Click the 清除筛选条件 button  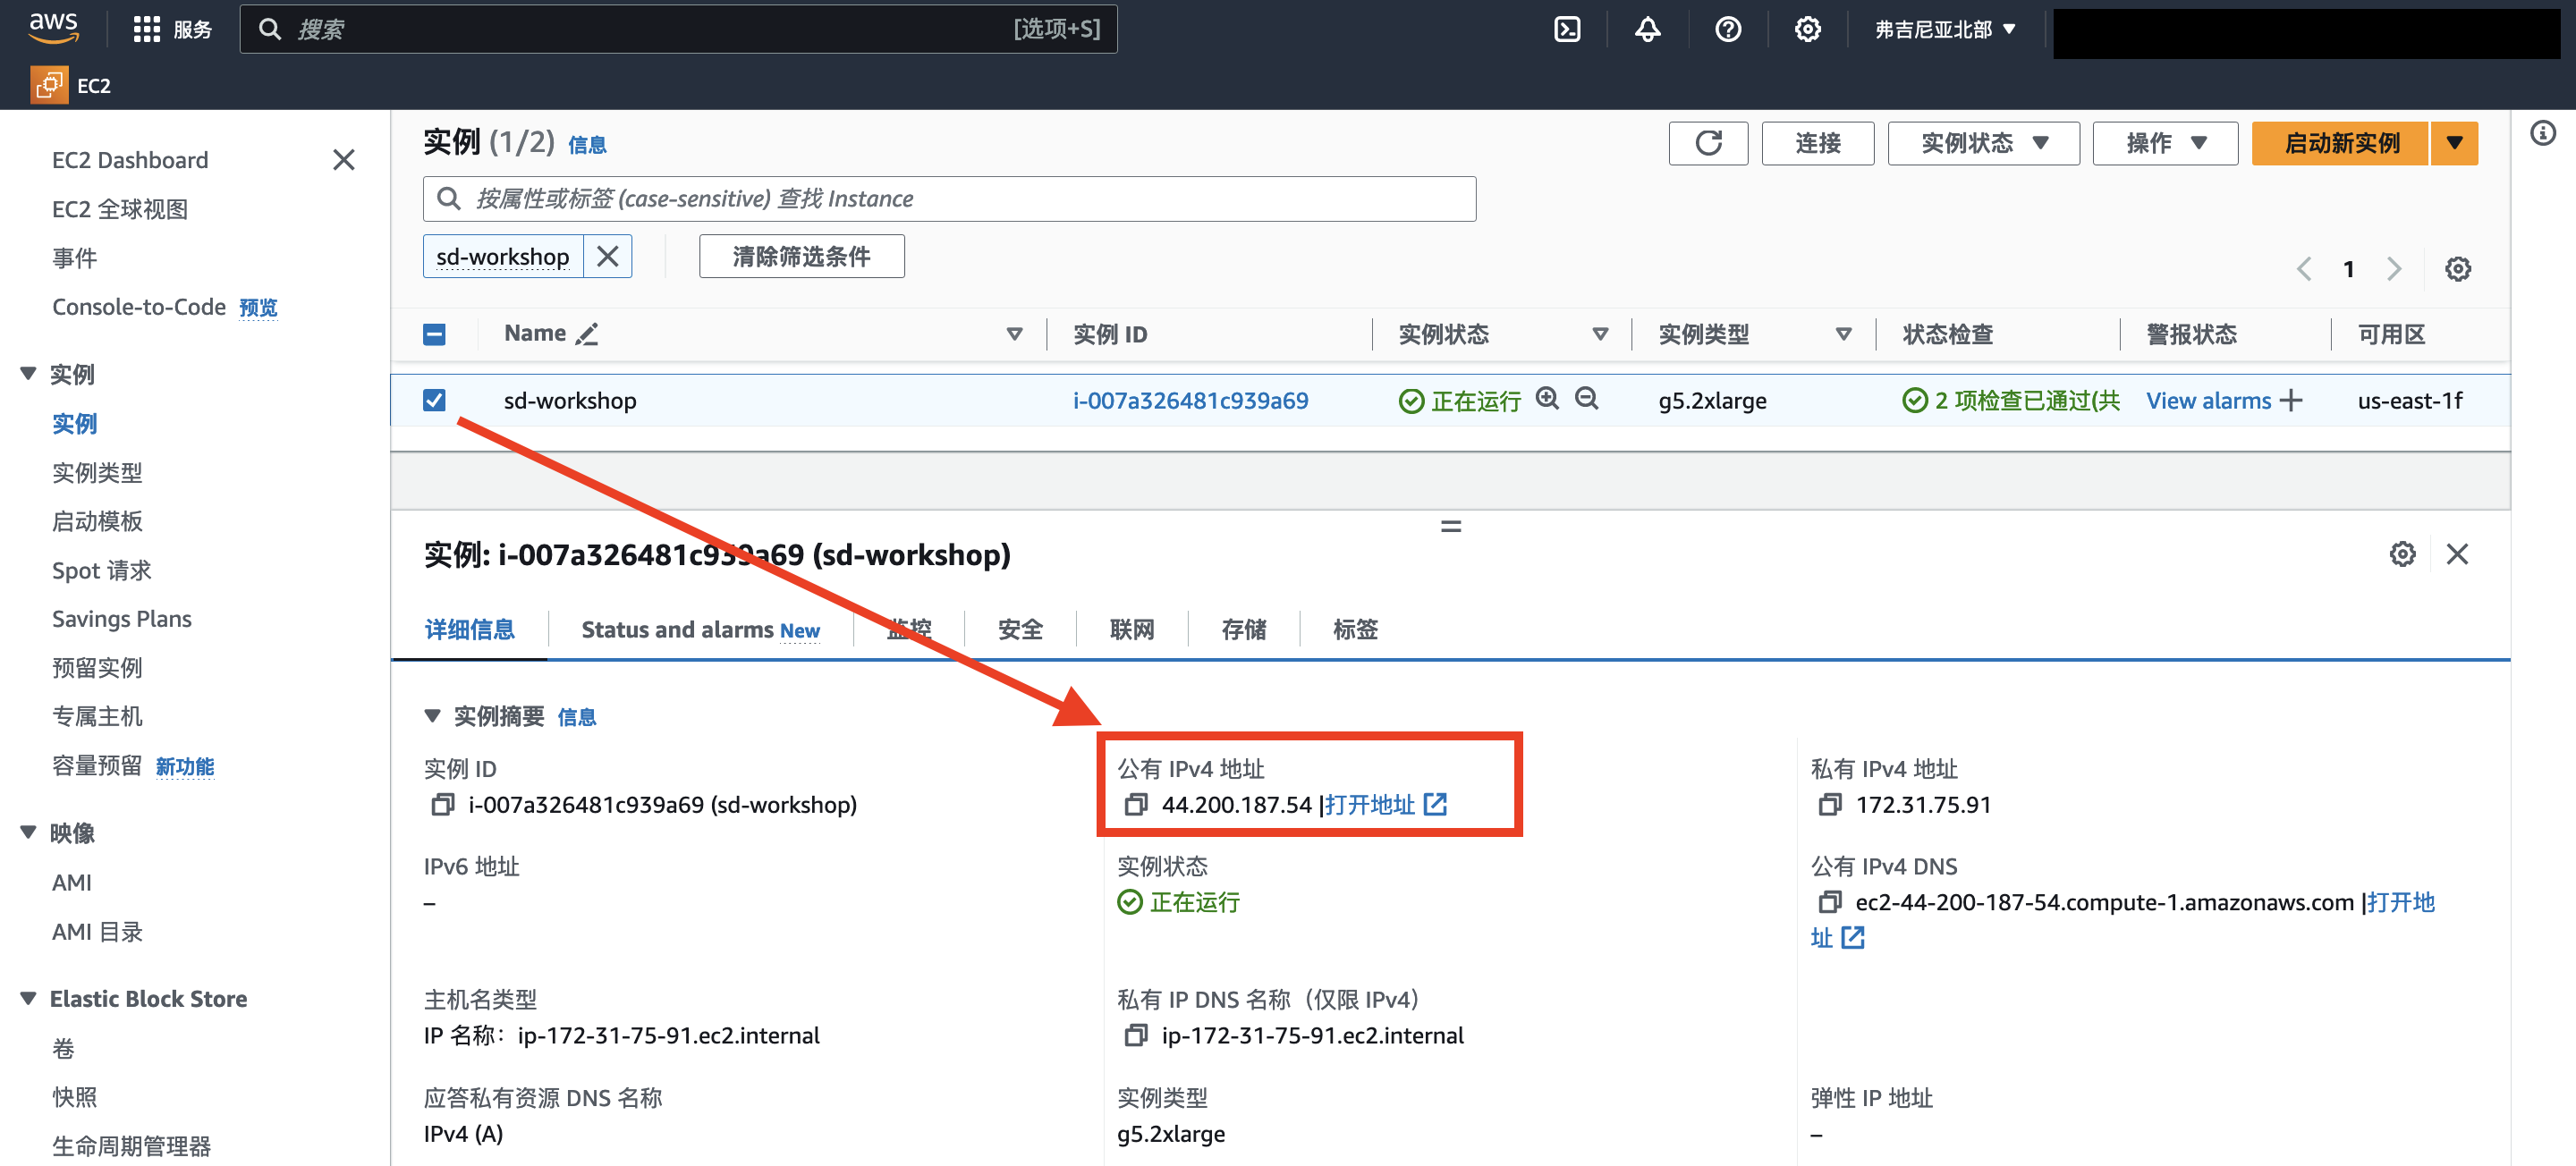pos(801,257)
